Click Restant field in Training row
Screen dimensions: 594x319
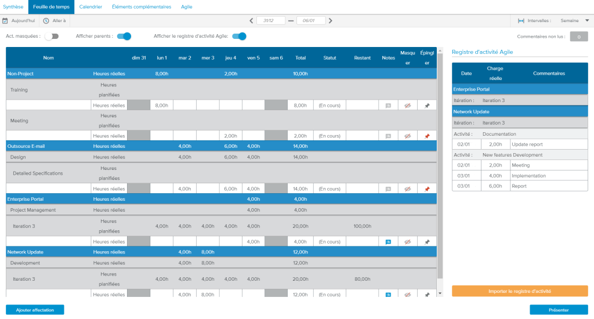tap(362, 106)
